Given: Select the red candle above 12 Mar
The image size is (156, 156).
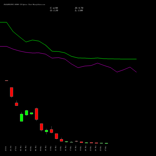Looking at the screenshot, I should (56, 136).
